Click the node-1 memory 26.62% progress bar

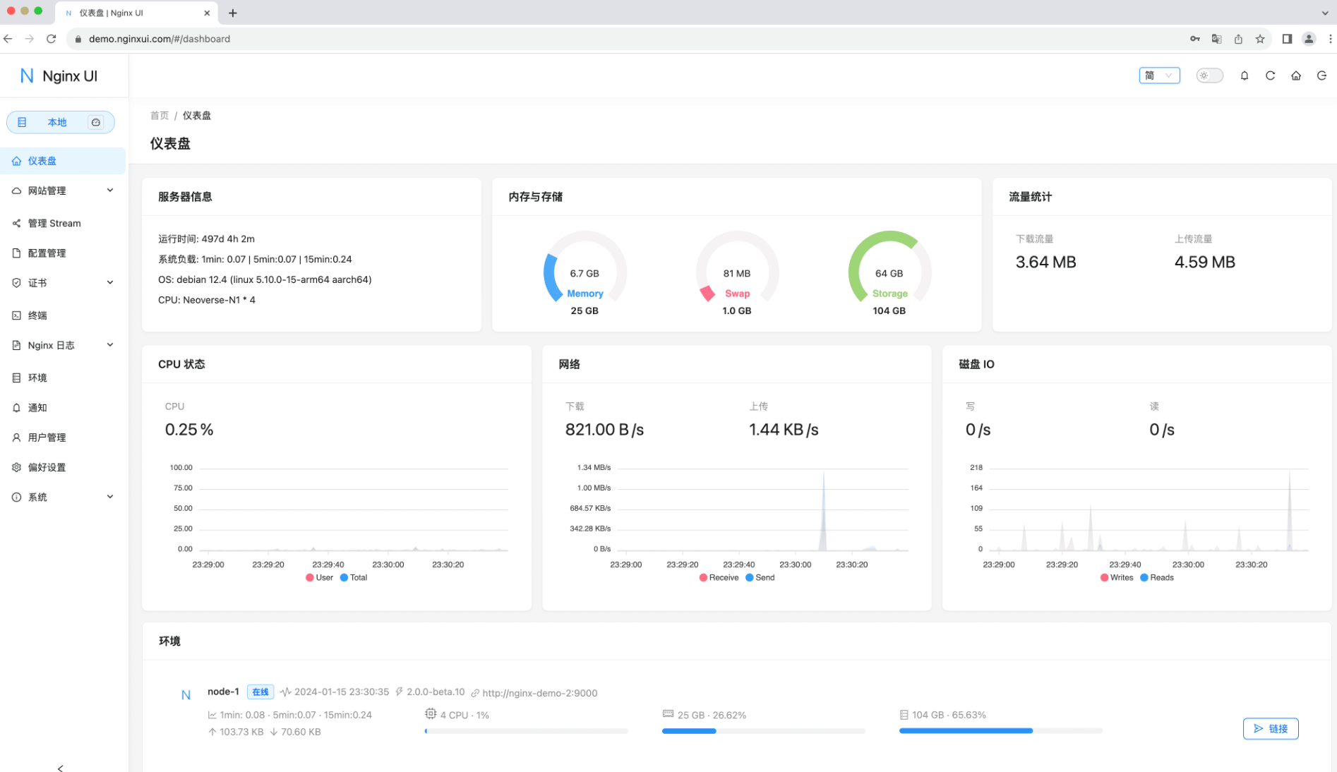coord(763,731)
